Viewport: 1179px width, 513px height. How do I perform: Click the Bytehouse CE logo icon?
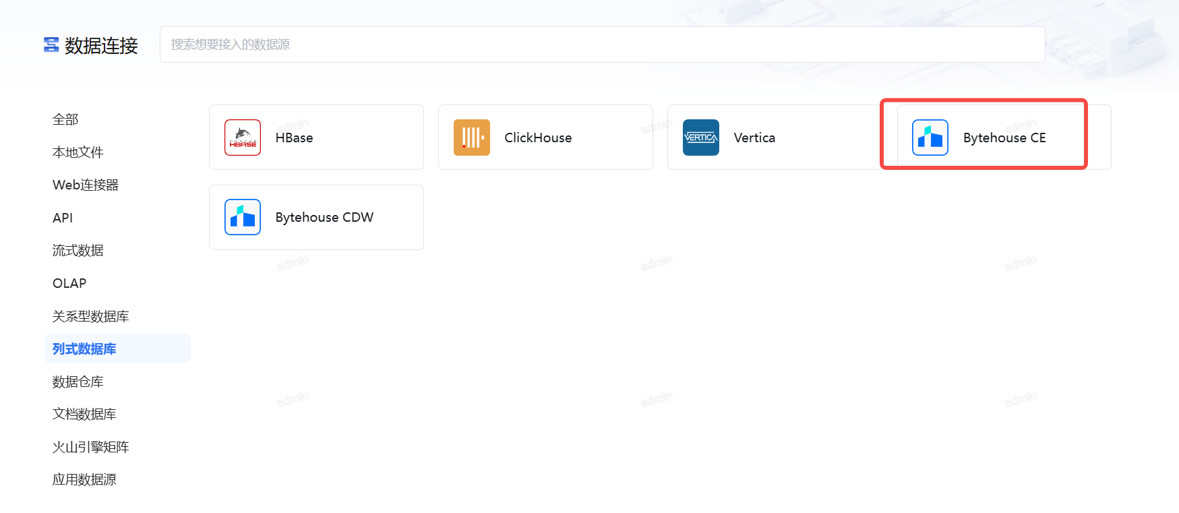(x=930, y=138)
